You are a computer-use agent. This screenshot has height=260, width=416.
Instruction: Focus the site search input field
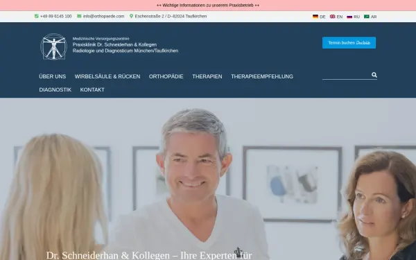(346, 75)
